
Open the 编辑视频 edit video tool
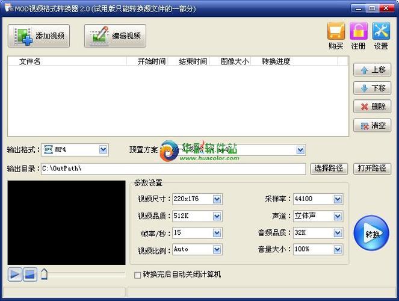(x=115, y=36)
